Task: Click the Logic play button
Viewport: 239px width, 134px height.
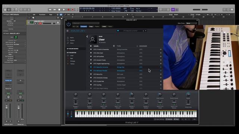Action: click(x=64, y=10)
